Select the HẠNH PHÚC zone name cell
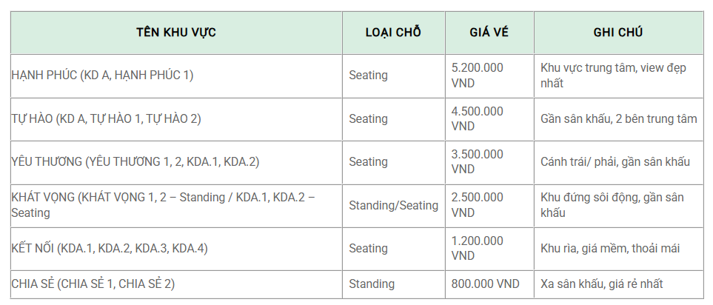 coord(176,76)
